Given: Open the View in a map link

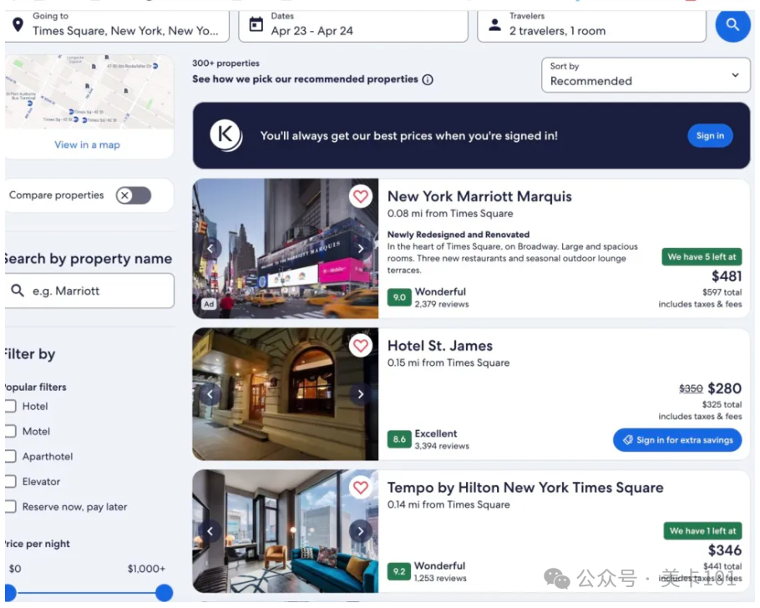Looking at the screenshot, I should tap(87, 144).
